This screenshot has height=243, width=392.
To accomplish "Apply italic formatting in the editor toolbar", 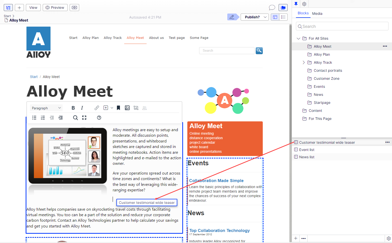I will pos(82,108).
